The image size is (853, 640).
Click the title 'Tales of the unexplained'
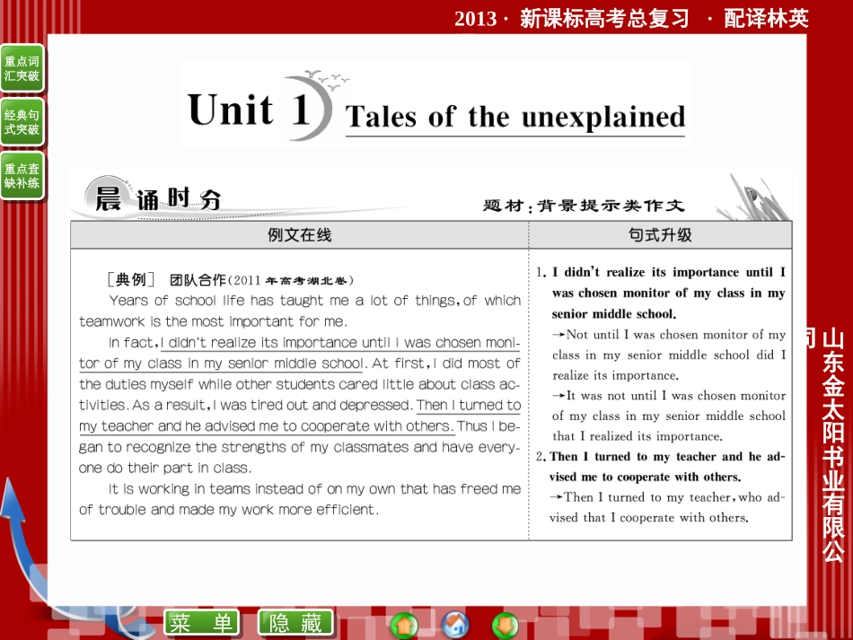(x=515, y=117)
